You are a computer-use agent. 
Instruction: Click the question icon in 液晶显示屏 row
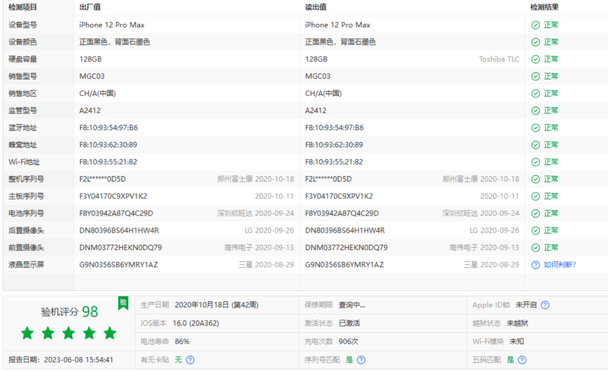536,265
